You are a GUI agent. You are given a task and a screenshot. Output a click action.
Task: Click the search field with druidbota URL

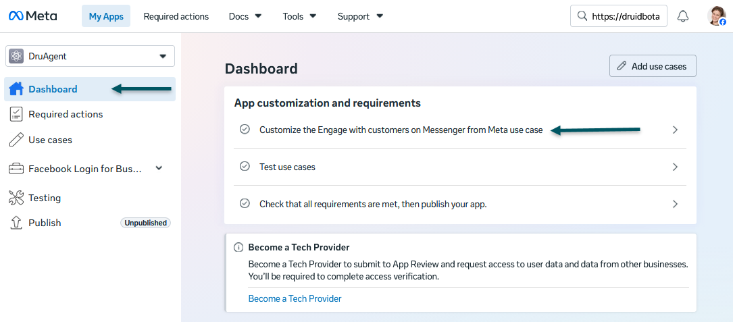click(619, 16)
